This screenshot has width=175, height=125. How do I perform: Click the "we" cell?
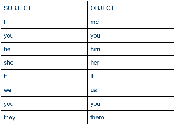44,90
